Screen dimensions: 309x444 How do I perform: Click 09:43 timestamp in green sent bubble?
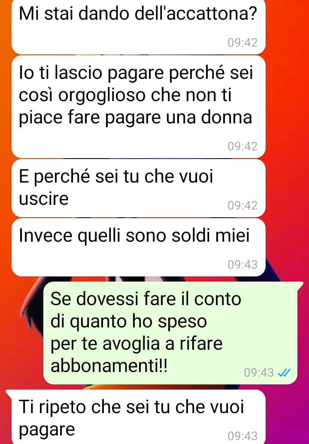[x=259, y=373]
